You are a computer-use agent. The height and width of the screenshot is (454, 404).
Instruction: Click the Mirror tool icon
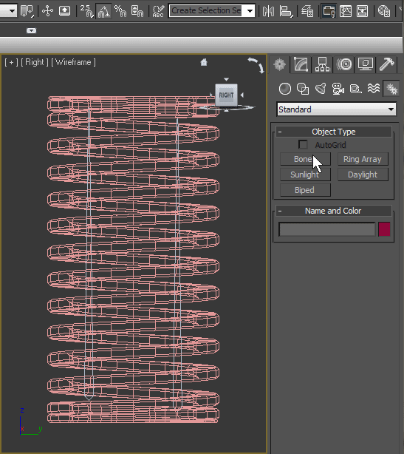click(x=268, y=12)
